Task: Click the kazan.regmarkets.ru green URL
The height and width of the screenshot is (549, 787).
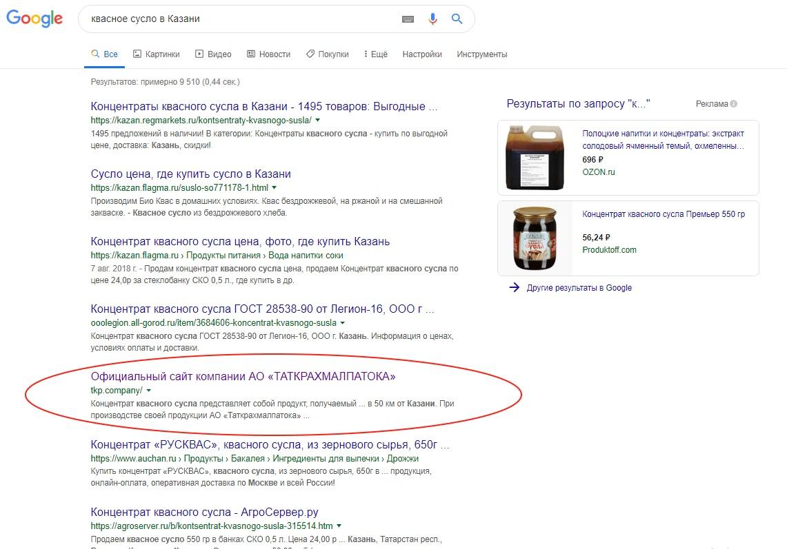Action: tap(201, 121)
